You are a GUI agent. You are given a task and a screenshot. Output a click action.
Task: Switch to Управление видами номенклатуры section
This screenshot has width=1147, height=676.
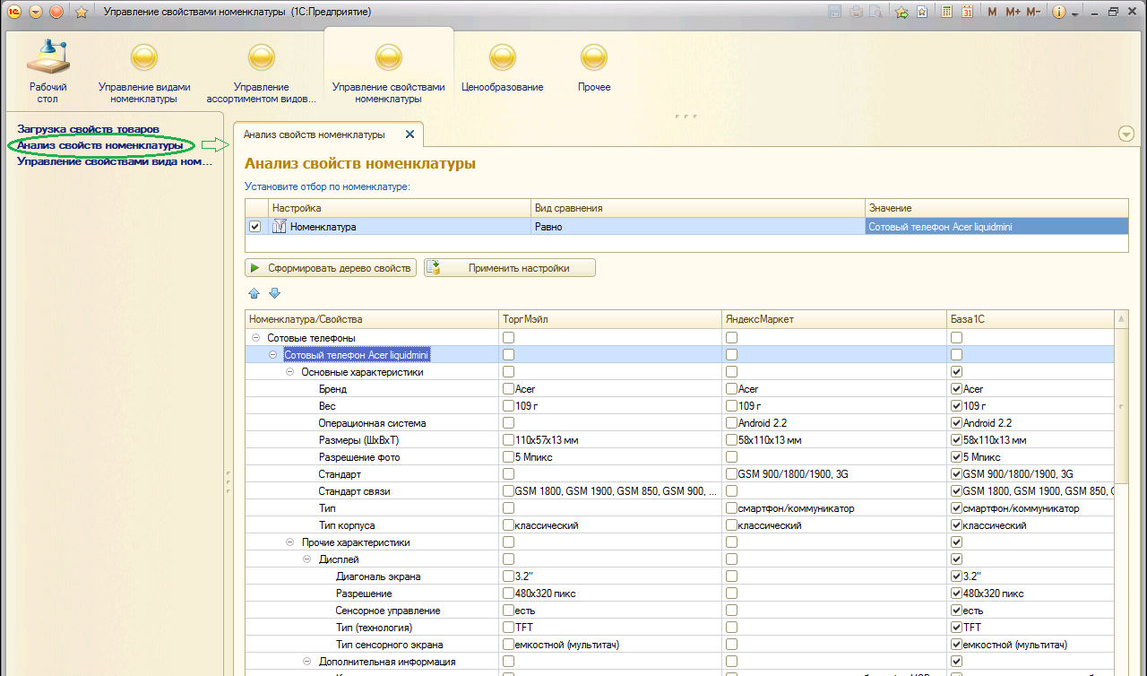click(x=144, y=71)
